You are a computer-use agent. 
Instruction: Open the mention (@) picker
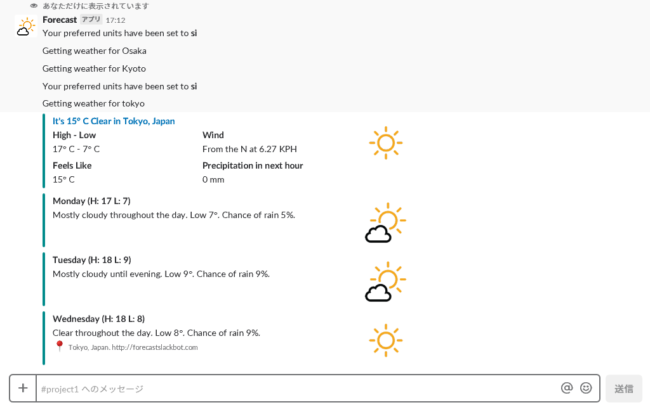pos(567,388)
